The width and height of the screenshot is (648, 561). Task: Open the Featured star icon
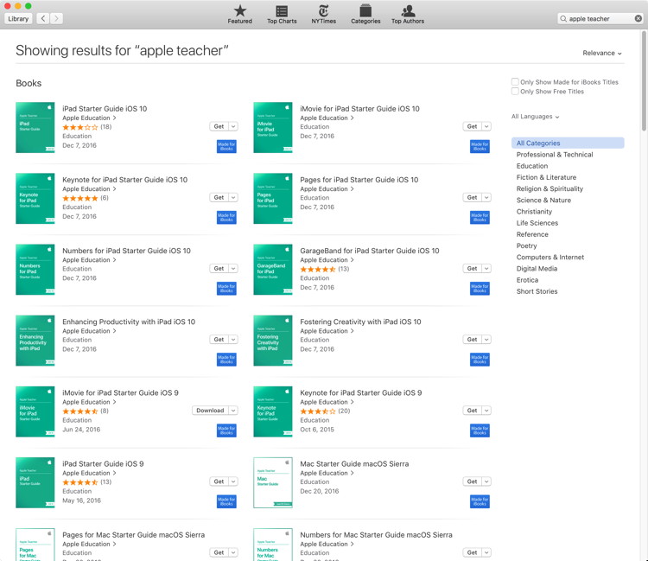click(x=239, y=10)
